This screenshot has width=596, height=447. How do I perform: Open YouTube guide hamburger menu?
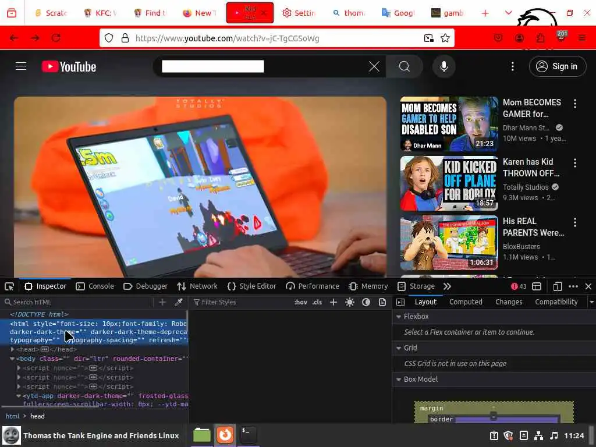coord(21,66)
